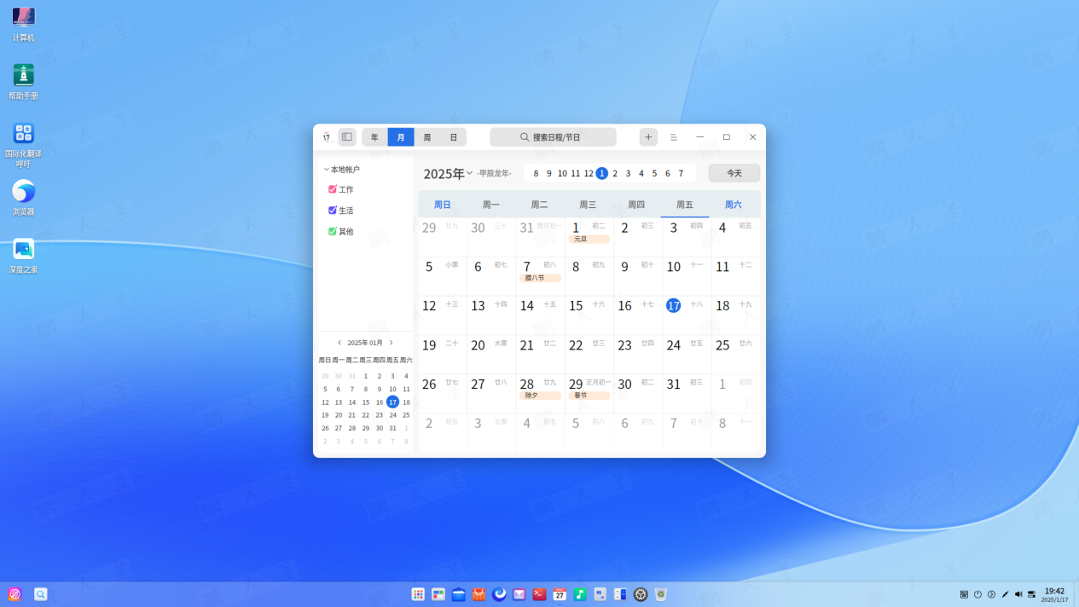Open the 帮助手册 desktop icon
The image size is (1079, 607).
pyautogui.click(x=23, y=82)
